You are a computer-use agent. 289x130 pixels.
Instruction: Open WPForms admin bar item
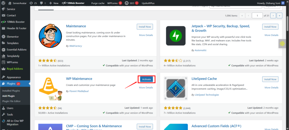tap(115, 3)
